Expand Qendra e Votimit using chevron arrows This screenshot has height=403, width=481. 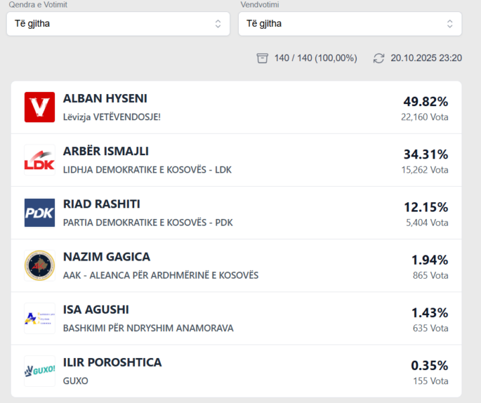click(x=218, y=24)
